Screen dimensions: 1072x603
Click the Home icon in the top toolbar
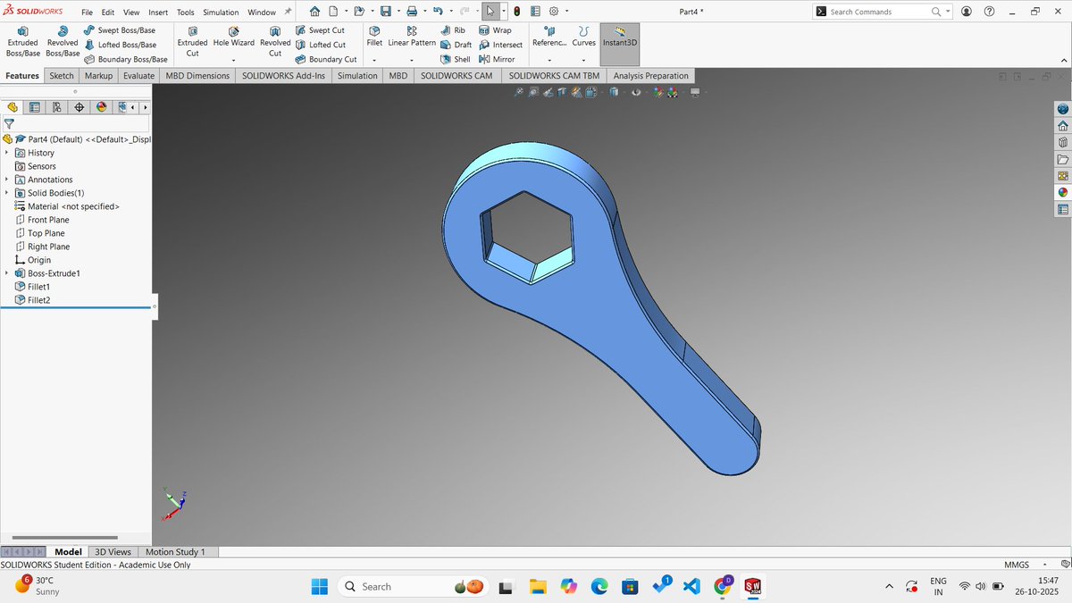tap(314, 12)
